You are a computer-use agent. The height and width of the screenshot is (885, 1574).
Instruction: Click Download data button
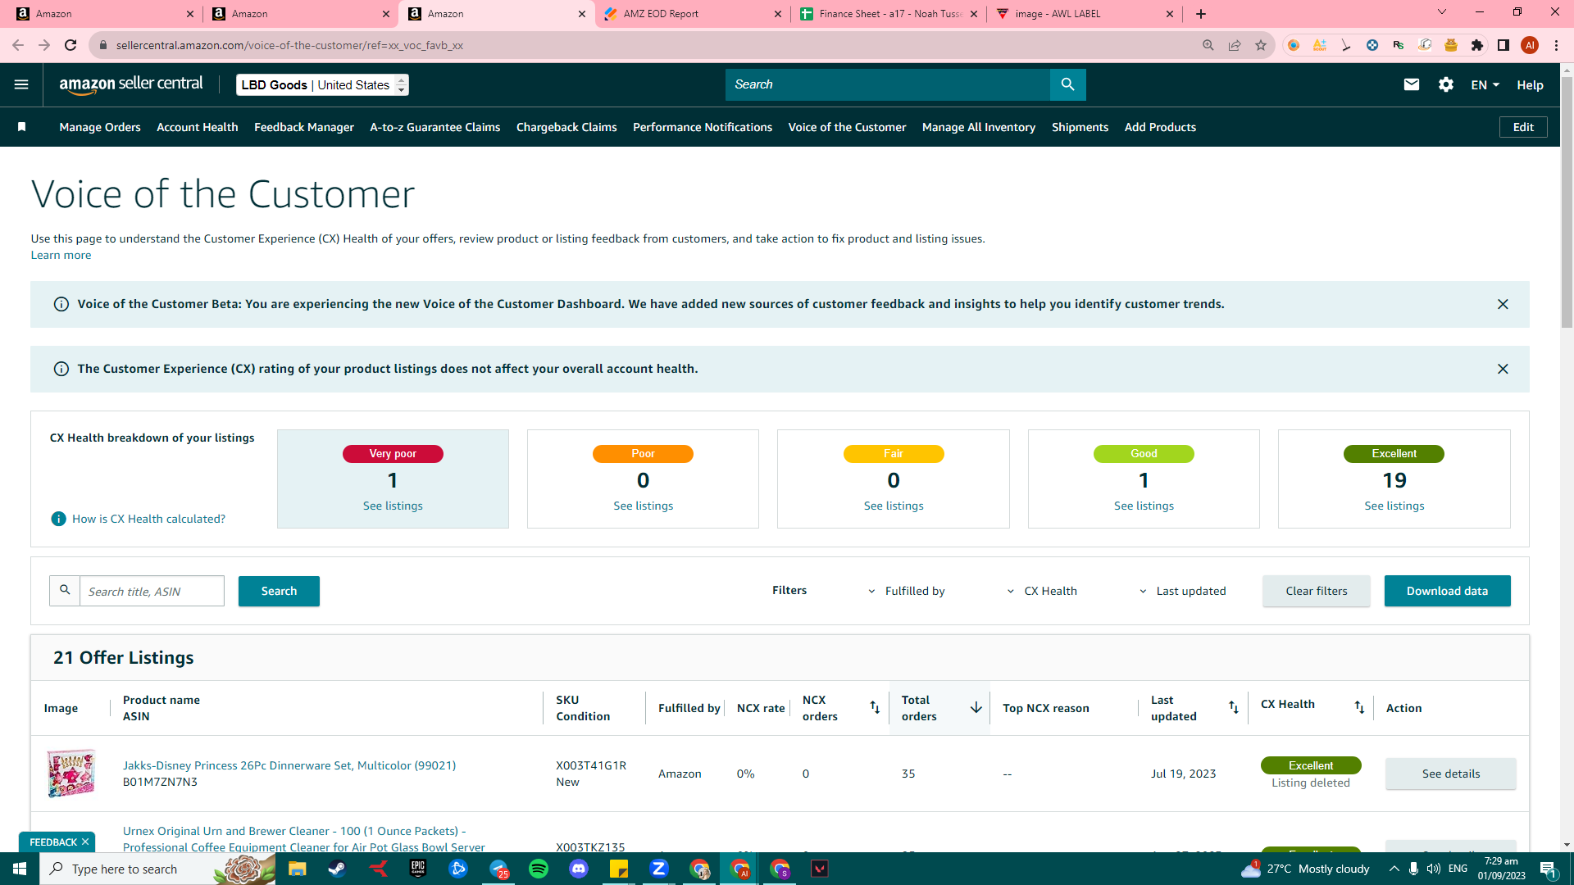(x=1447, y=591)
